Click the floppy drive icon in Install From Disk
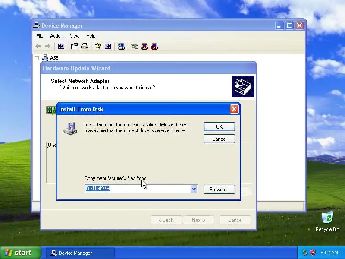Screen dimensions: 345x259 tap(70, 128)
